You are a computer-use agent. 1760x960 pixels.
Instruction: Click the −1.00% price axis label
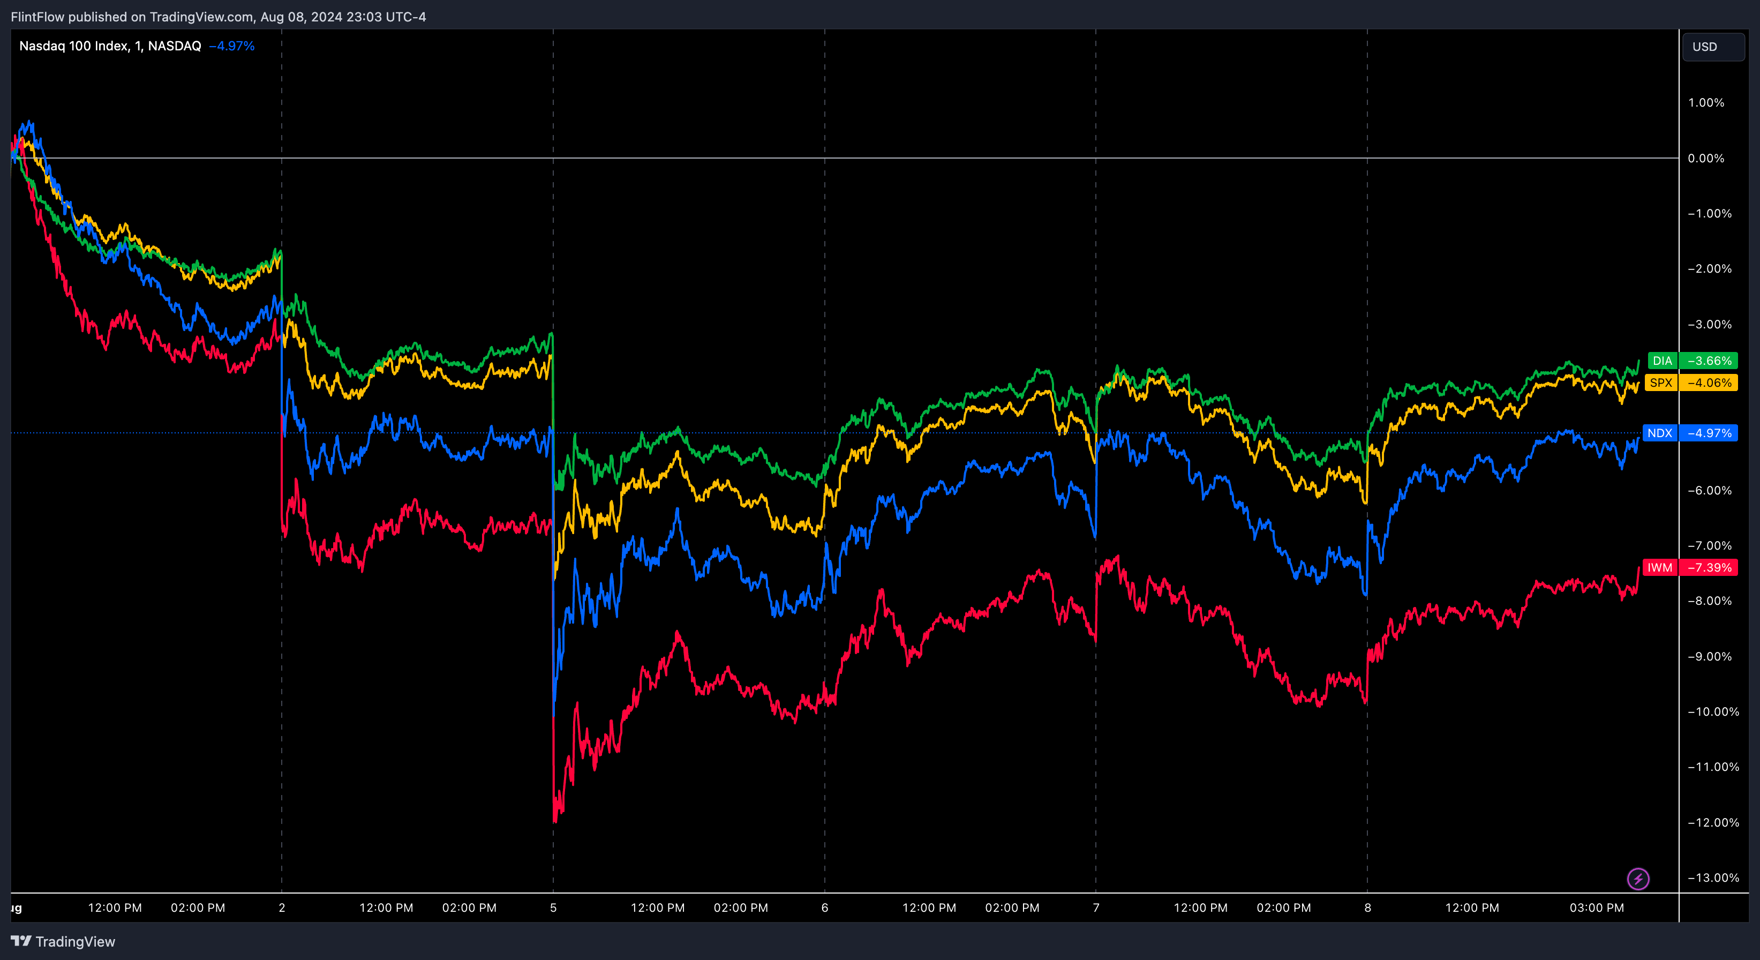pyautogui.click(x=1710, y=213)
